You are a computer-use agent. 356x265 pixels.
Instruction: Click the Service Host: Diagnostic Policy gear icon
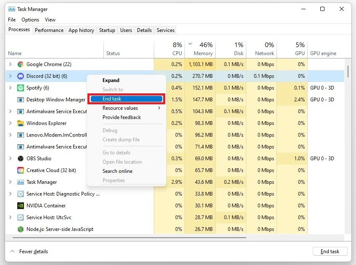21,194
